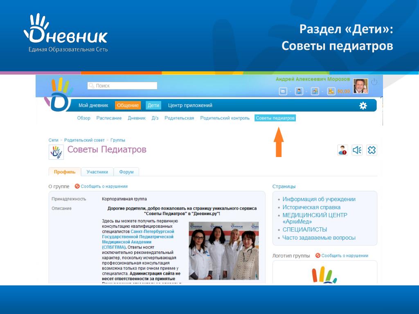Click into the Поиск search field
This screenshot has height=314, width=419.
pyautogui.click(x=122, y=86)
